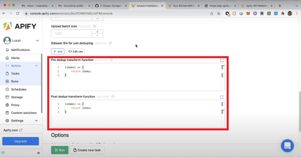Click the browser Back arrow

[4, 13]
